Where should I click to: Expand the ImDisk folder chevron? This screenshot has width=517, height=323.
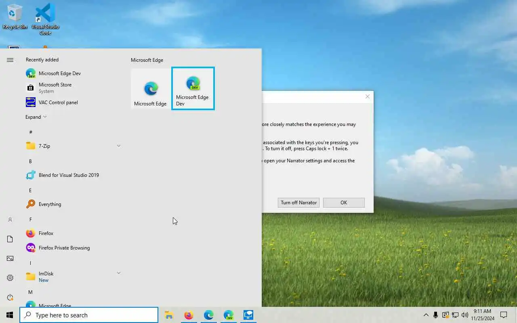pos(119,273)
